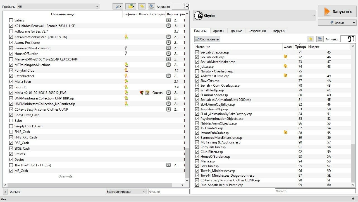Viewport: 358px width, 202px height.
Task: Open the tools and settings wrench menu
Action: (118, 6)
